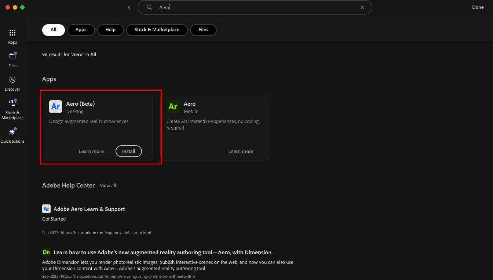Screen dimensions: 493x280
Task: Install Aero (Beta) desktop app
Action: pos(129,151)
